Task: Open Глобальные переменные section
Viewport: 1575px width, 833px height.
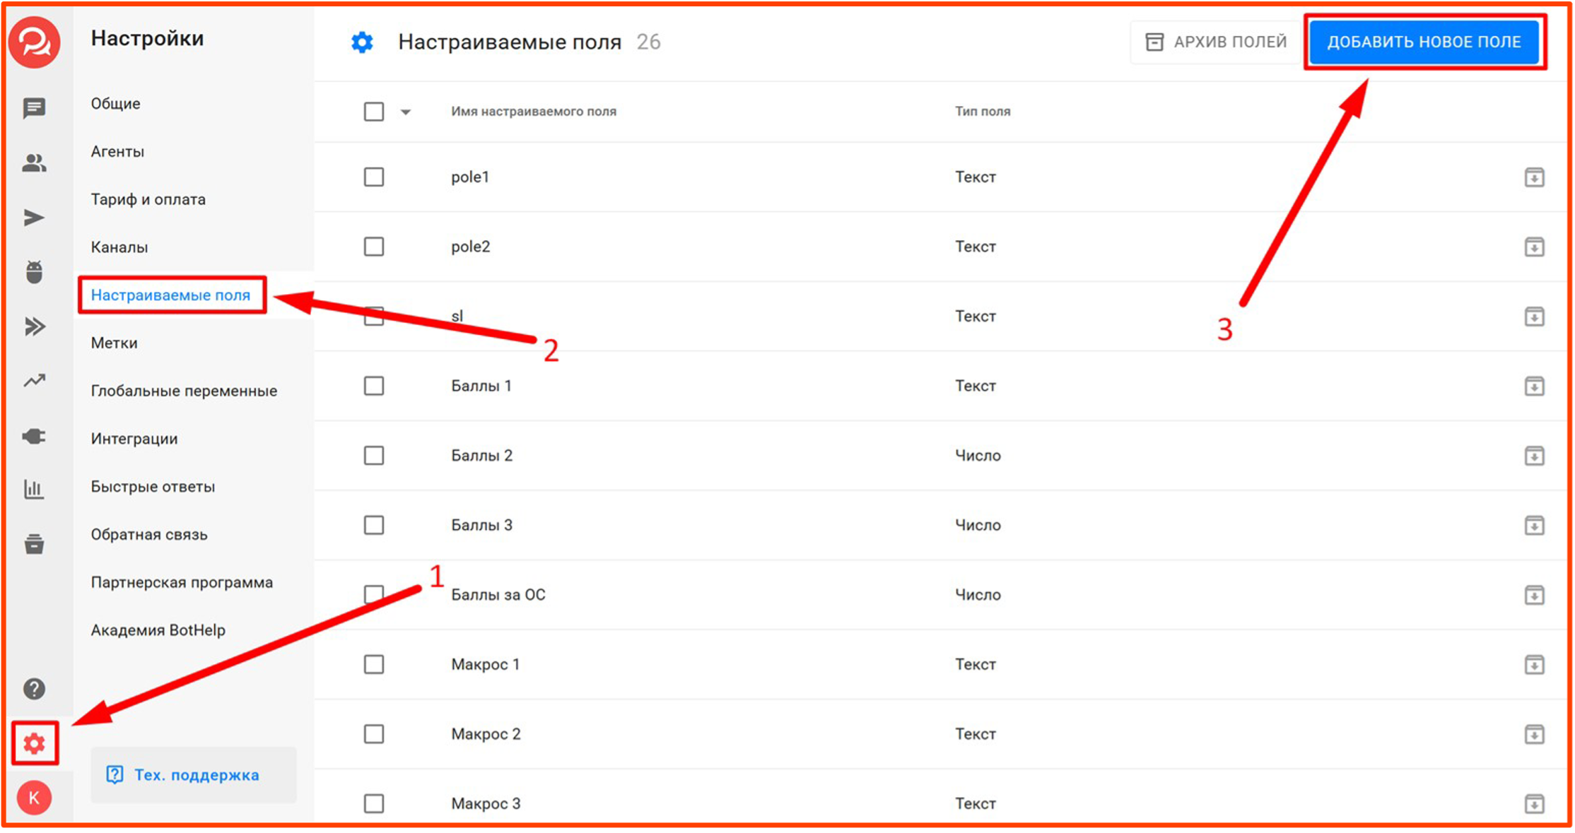Action: [184, 391]
